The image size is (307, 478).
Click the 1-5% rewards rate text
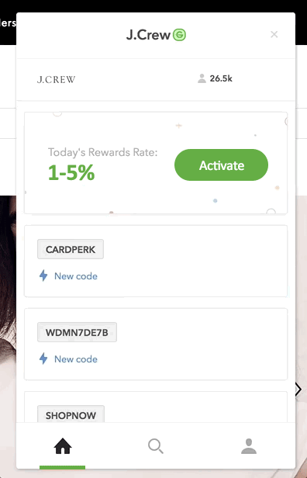[x=71, y=172]
